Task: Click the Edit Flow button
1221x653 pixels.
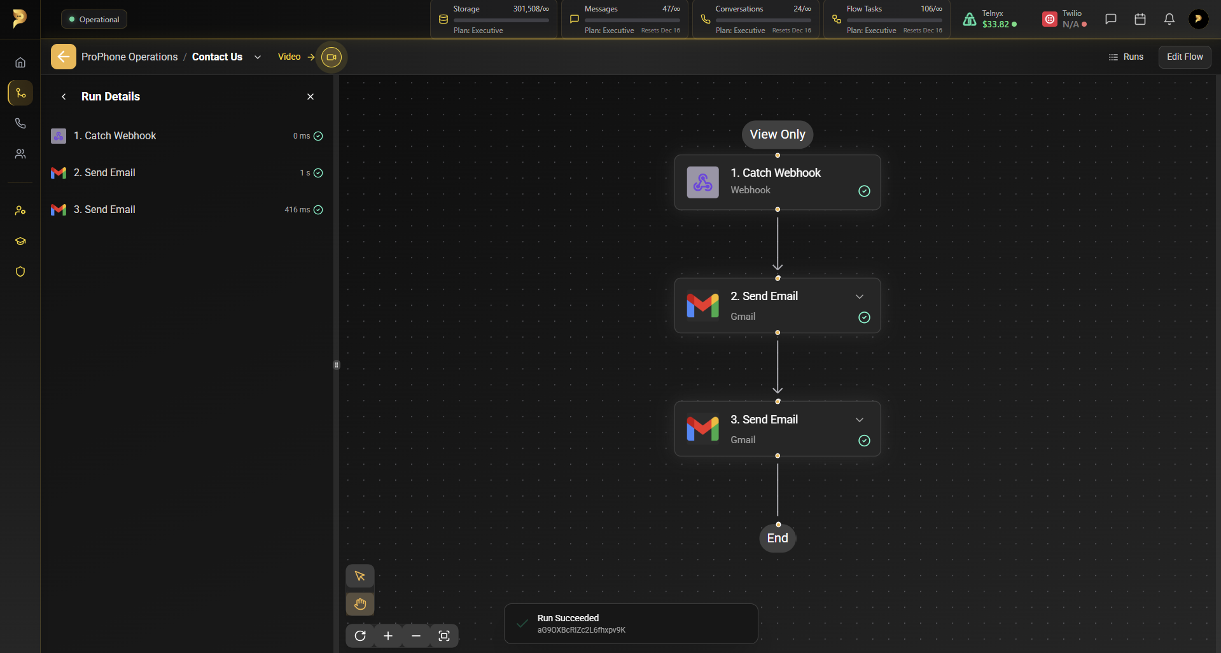Action: click(1185, 57)
